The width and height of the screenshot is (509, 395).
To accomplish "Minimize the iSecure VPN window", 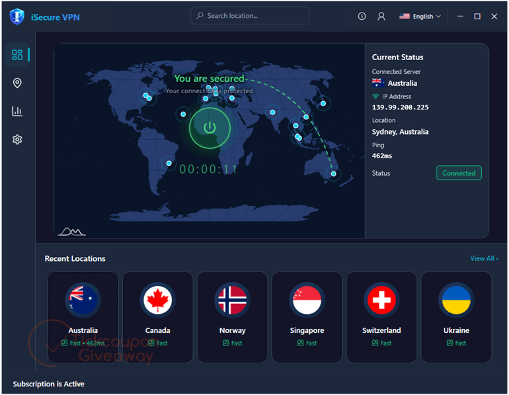I will [x=460, y=17].
